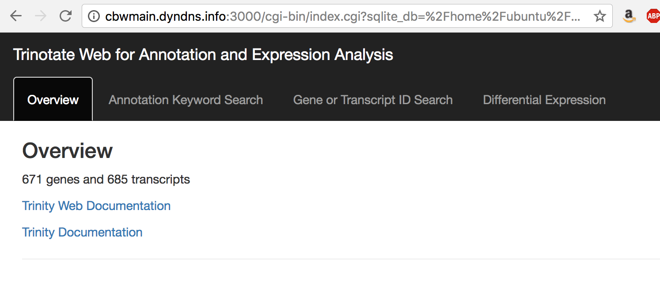660x293 pixels.
Task: Click the large Overview page heading
Action: [67, 151]
